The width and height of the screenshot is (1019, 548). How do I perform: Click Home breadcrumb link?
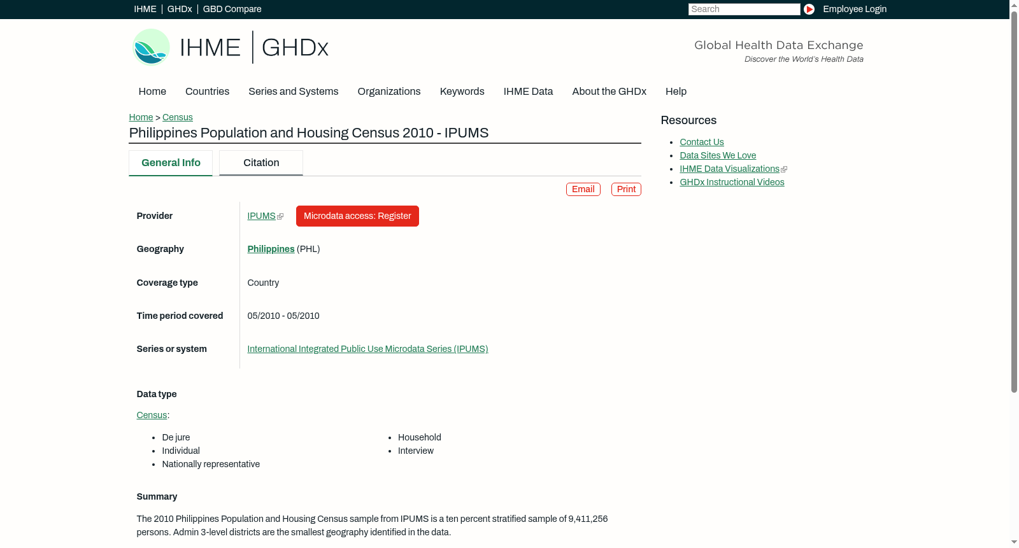pyautogui.click(x=141, y=117)
